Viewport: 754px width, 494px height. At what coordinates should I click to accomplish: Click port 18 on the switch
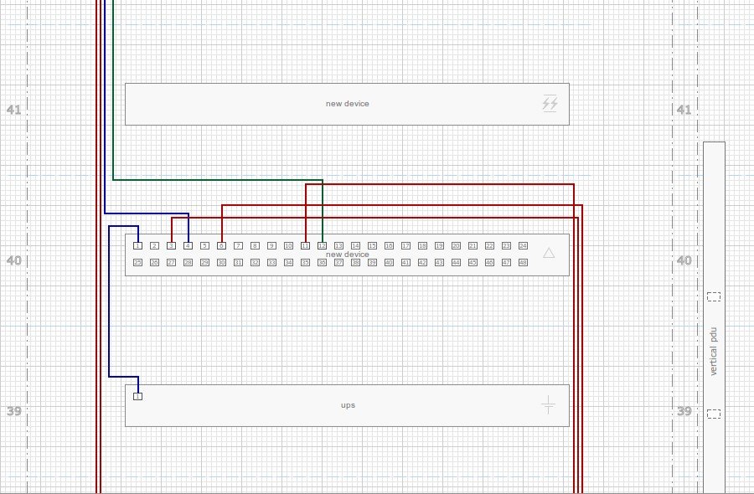[x=423, y=245]
